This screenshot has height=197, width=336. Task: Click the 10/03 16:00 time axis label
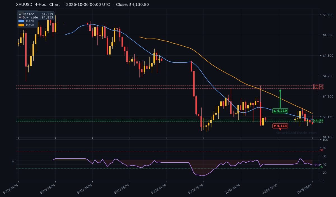[269, 189]
